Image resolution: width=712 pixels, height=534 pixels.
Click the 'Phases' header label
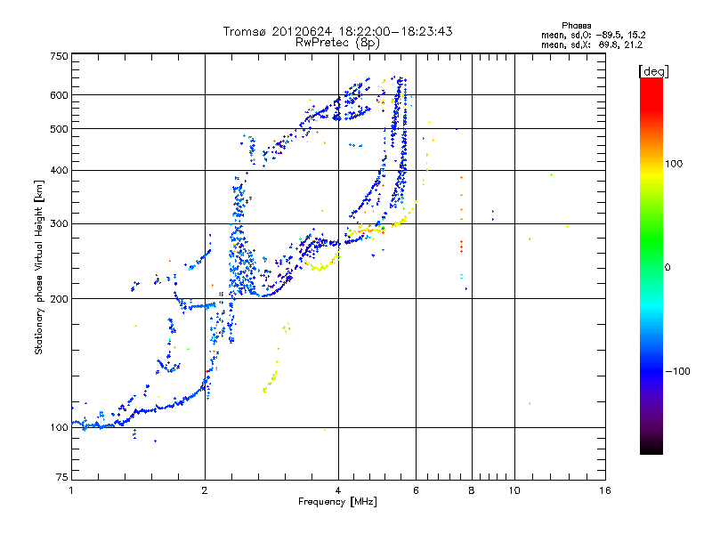(576, 26)
